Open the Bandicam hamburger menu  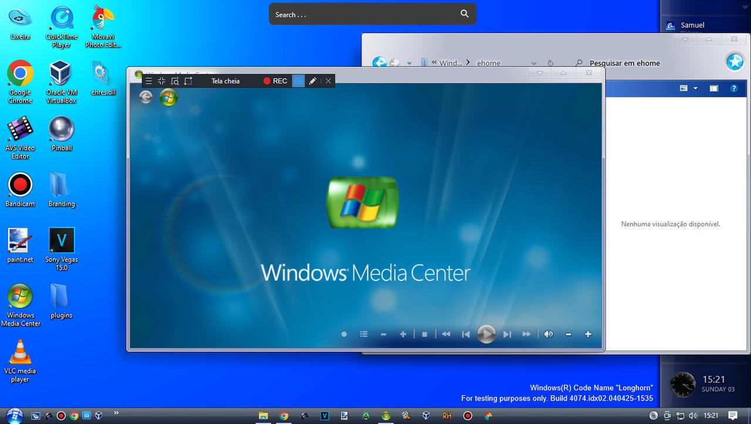pyautogui.click(x=149, y=81)
